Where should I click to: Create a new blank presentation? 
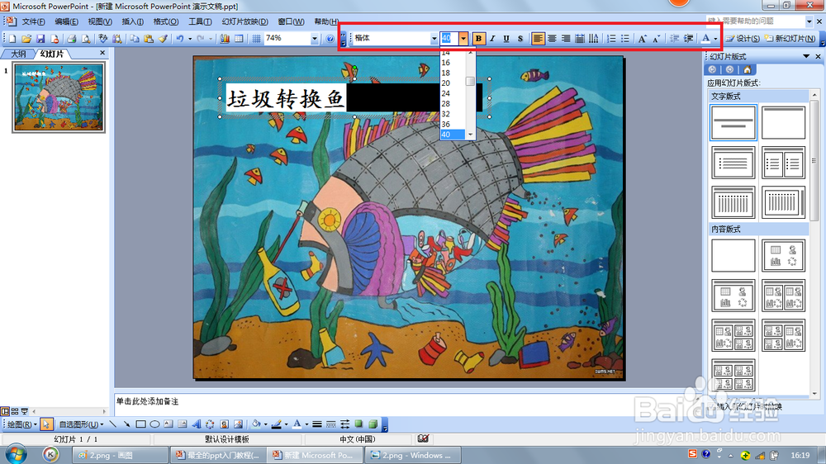pos(12,39)
